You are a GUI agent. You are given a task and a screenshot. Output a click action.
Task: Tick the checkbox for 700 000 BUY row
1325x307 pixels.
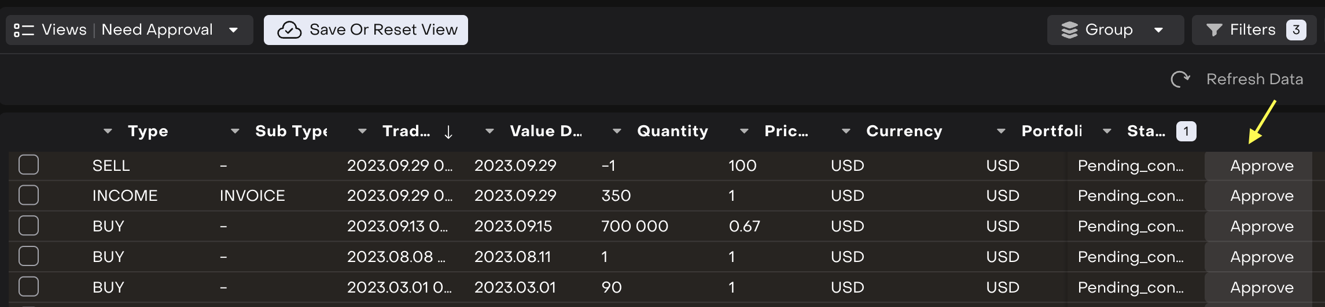click(x=29, y=226)
